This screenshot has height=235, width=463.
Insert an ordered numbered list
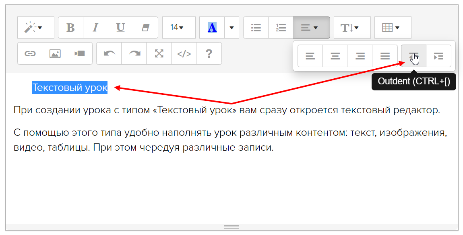pos(281,28)
